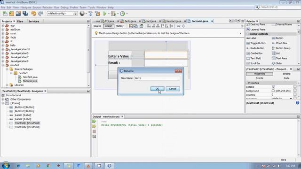The height and width of the screenshot is (169, 301).
Task: Click the Debug Project toolbar icon
Action: tap(113, 14)
